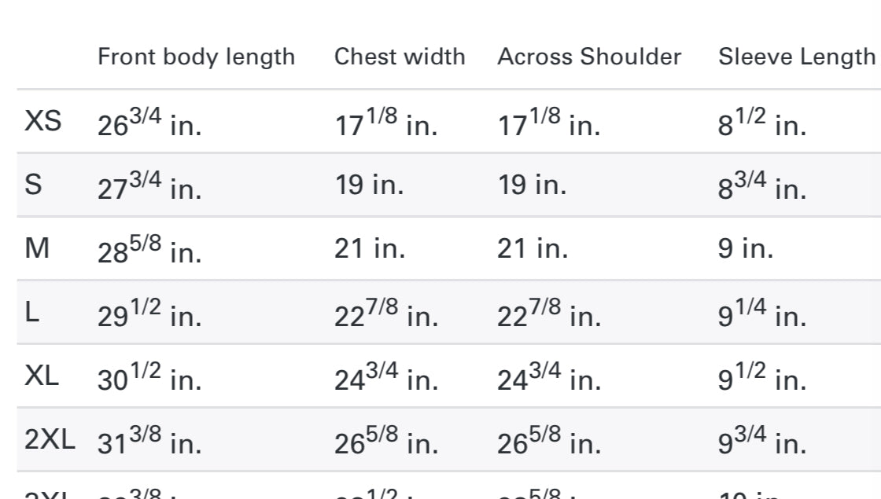The height and width of the screenshot is (499, 881).
Task: Click the XS front body length value
Action: [149, 123]
